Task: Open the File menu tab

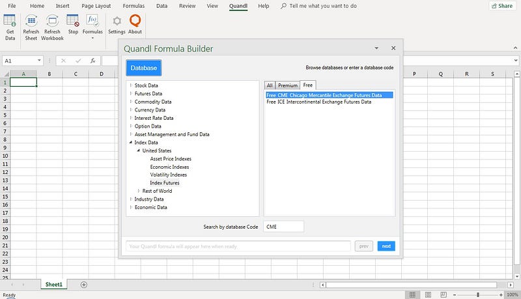Action: (12, 6)
